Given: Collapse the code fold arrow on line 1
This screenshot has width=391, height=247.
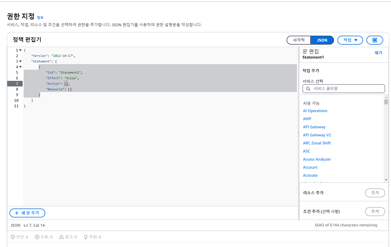Looking at the screenshot, I should tap(20, 50).
